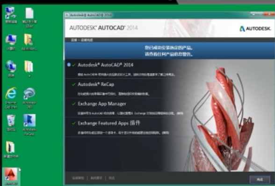The width and height of the screenshot is (275, 186).
Task: Open the Internet Explorer desktop icon
Action: (x=11, y=97)
